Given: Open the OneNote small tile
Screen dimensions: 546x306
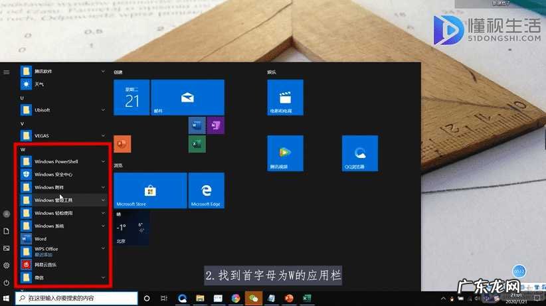Looking at the screenshot, I should [x=216, y=125].
